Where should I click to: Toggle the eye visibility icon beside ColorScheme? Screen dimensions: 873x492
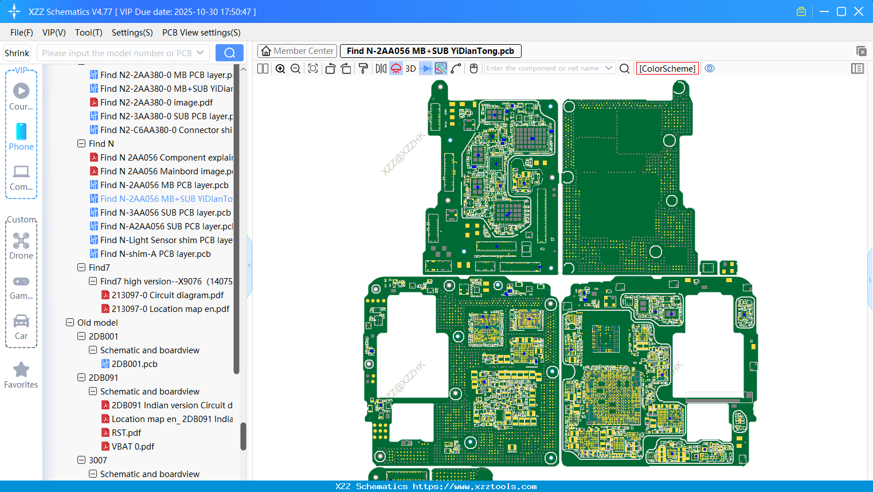click(x=710, y=68)
